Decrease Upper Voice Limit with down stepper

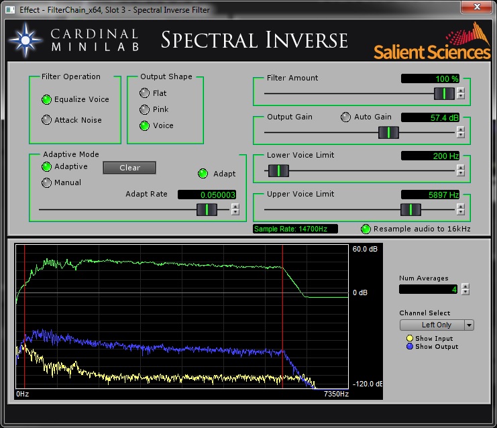pyautogui.click(x=461, y=213)
